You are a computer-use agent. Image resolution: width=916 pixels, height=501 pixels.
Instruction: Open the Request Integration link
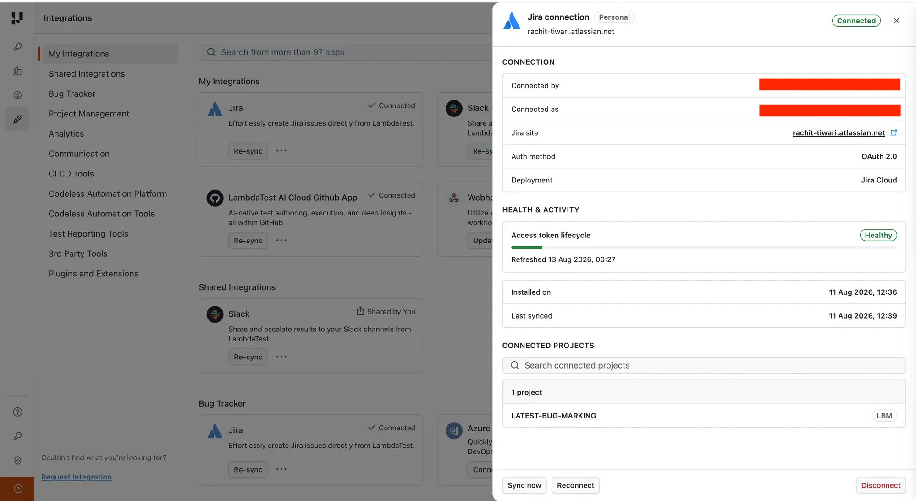[77, 477]
